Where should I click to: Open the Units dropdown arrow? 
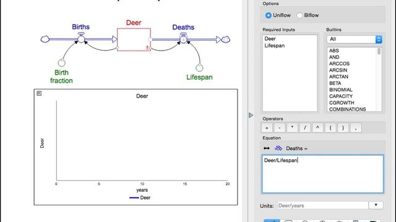[376, 205]
